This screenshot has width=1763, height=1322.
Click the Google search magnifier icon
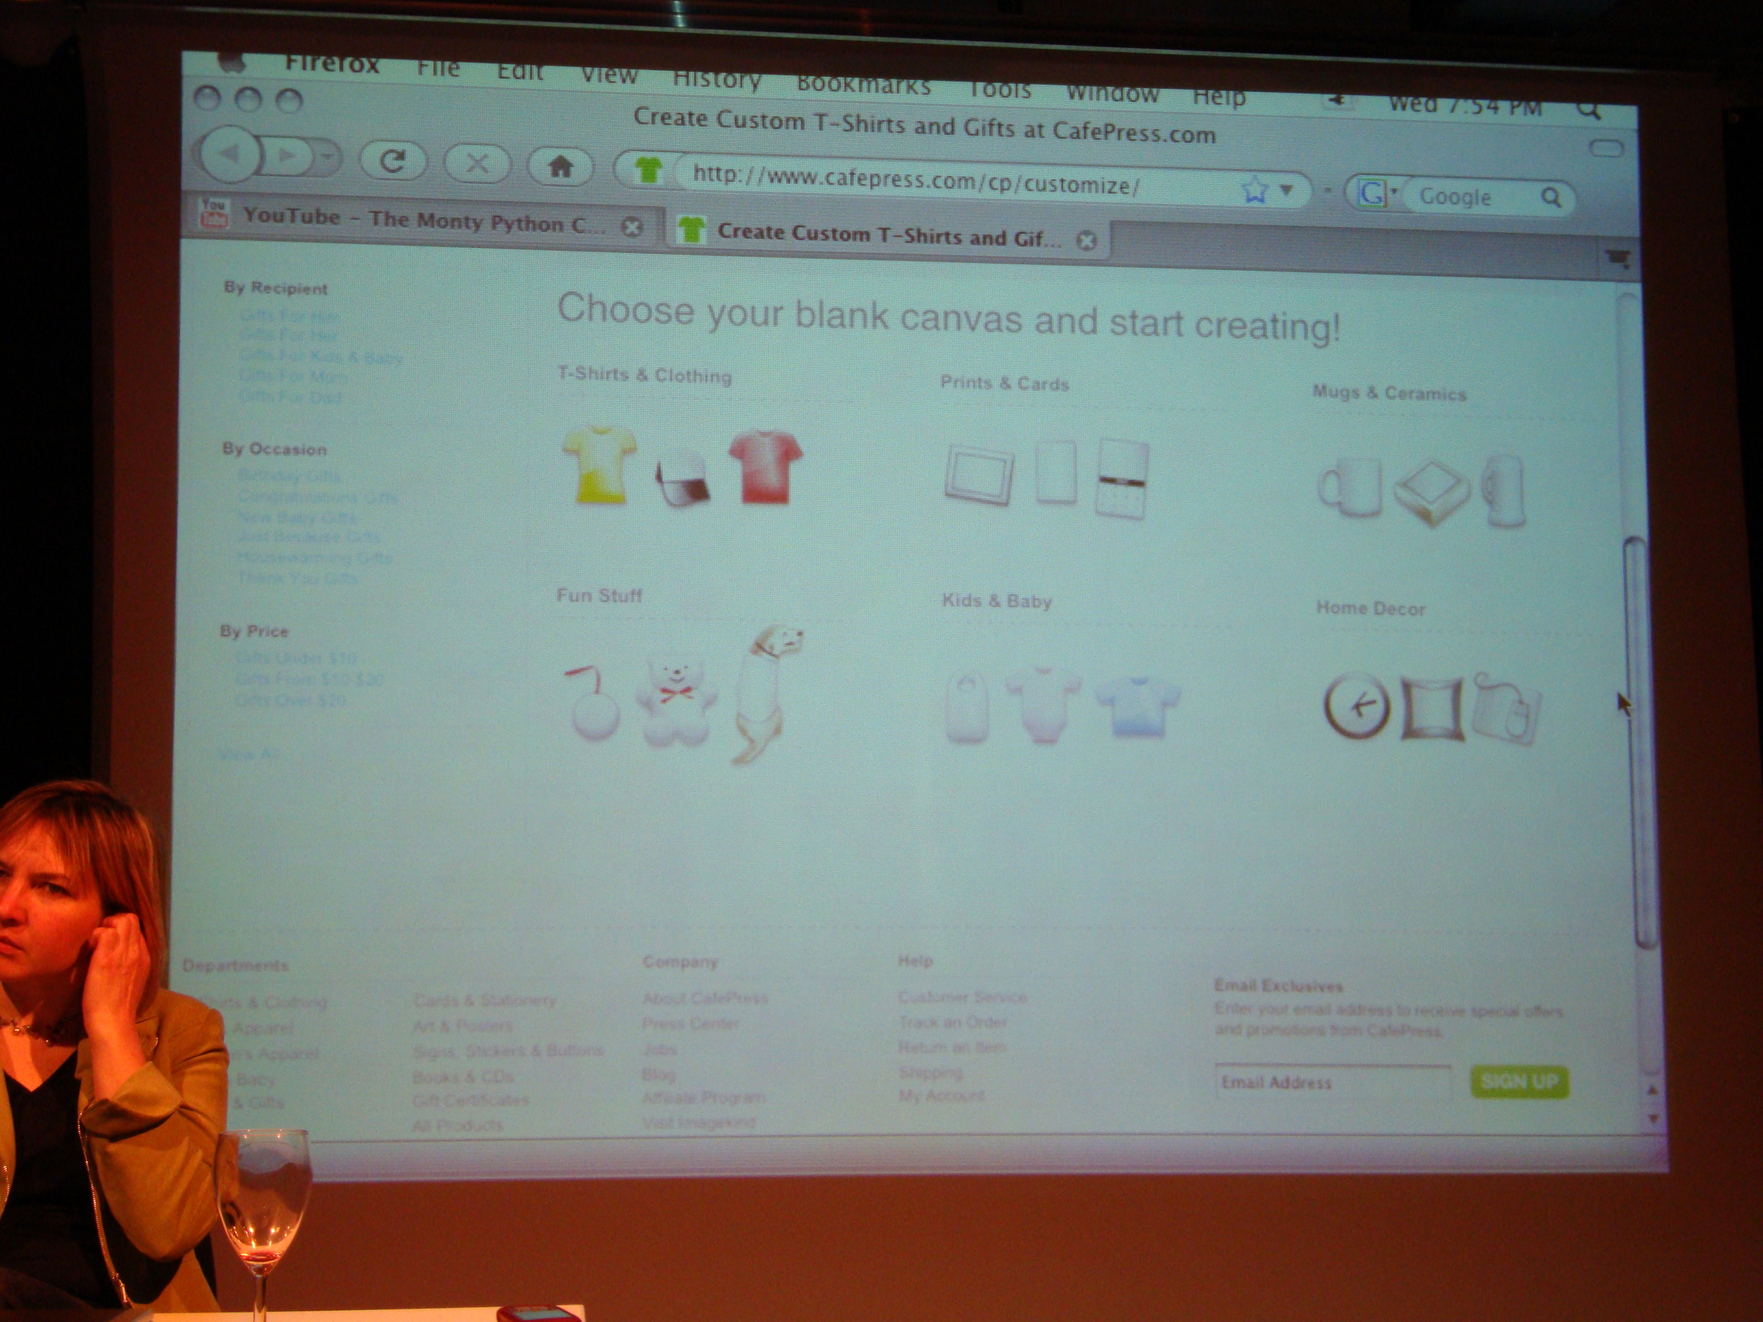(x=1550, y=197)
